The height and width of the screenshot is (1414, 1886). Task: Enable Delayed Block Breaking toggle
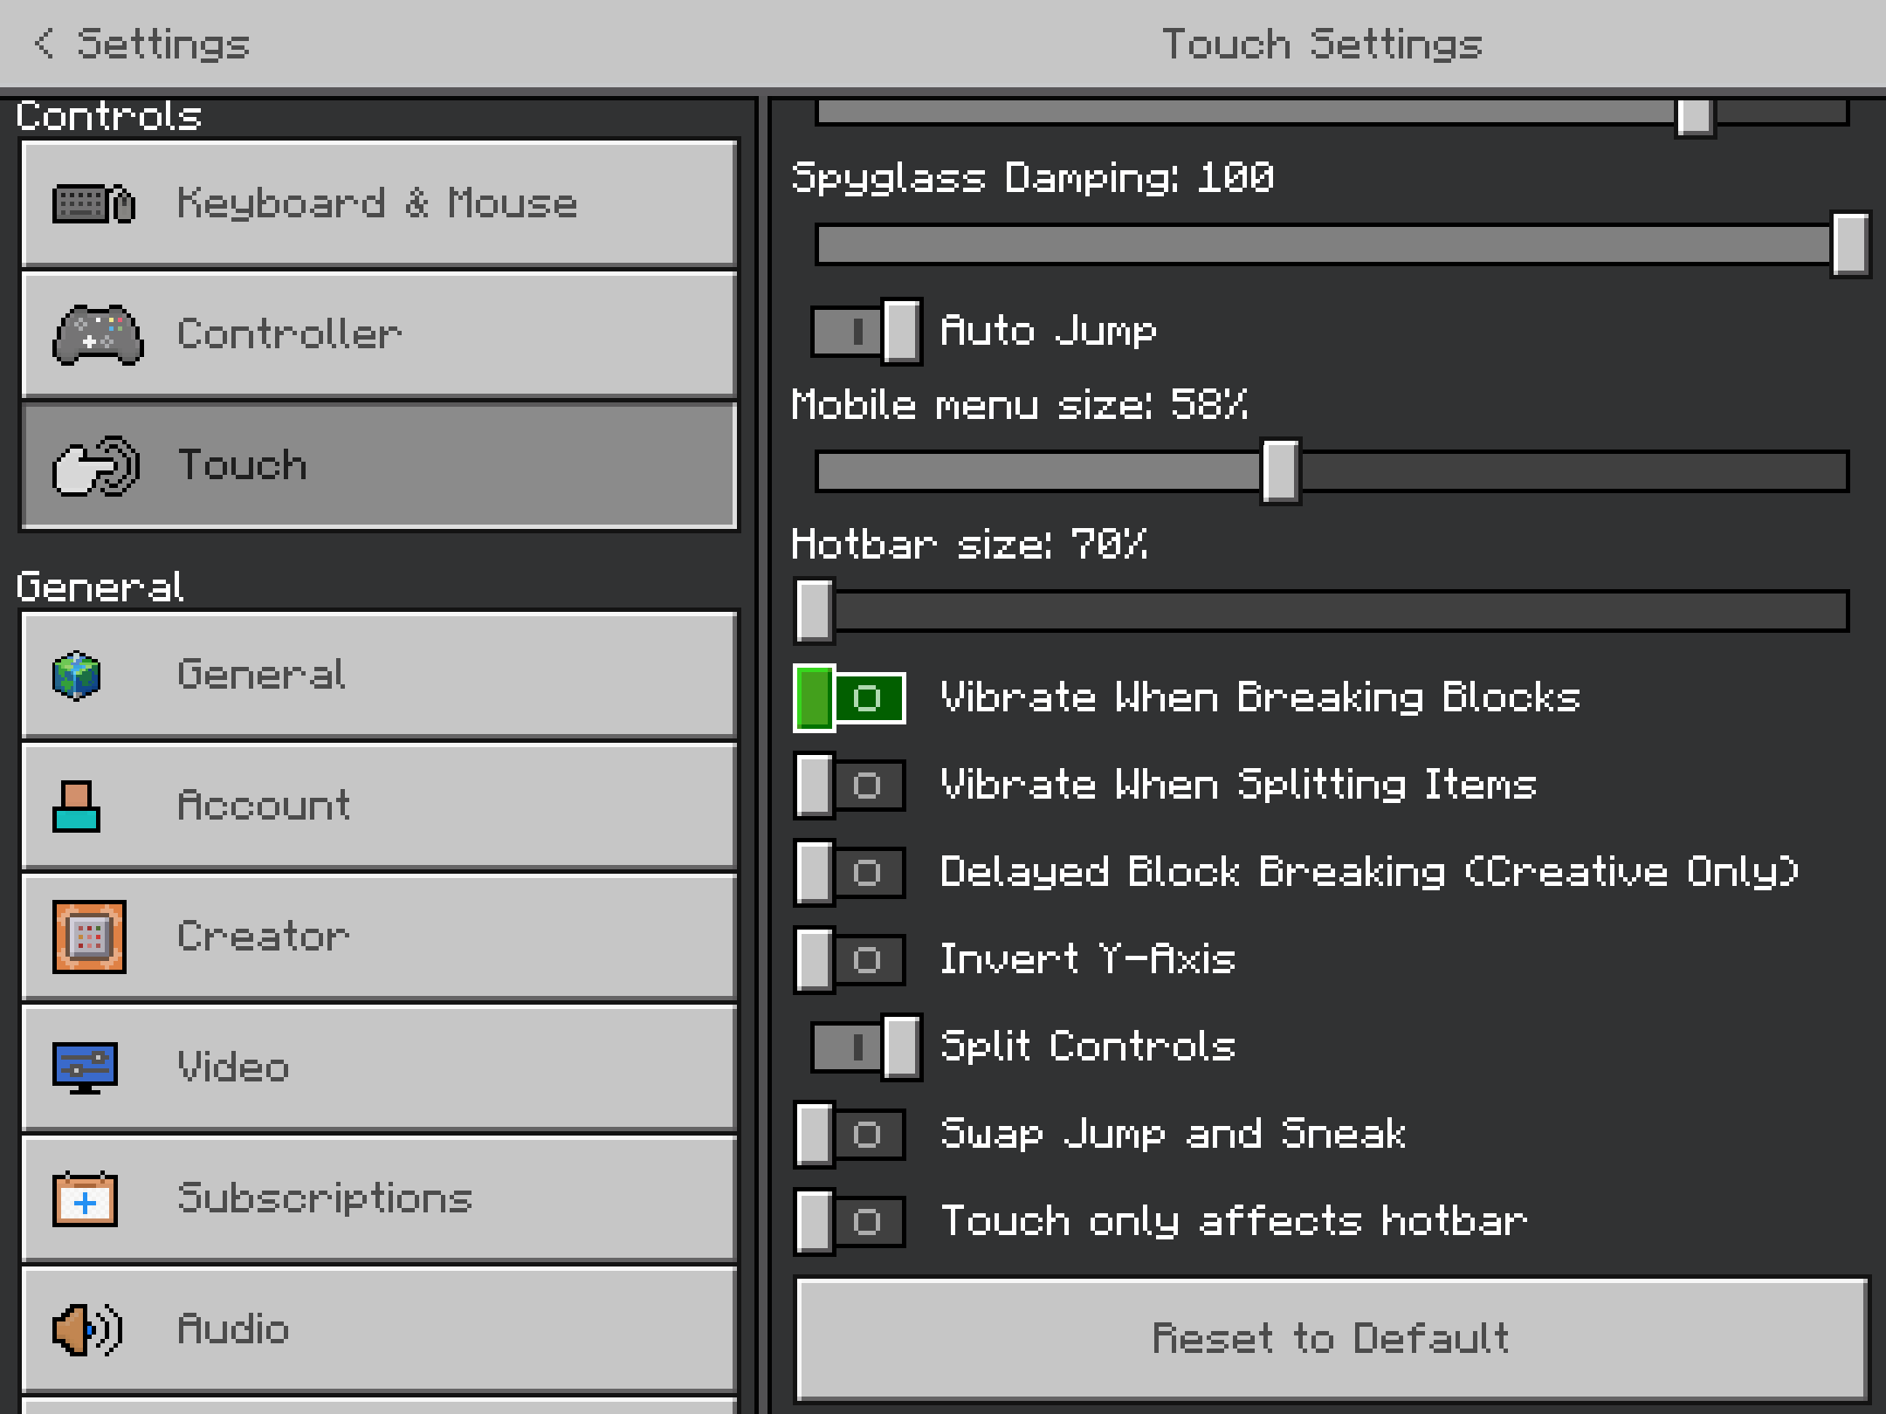[x=850, y=873]
